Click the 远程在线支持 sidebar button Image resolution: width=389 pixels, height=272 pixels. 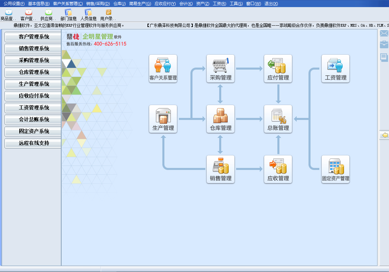coord(33,143)
